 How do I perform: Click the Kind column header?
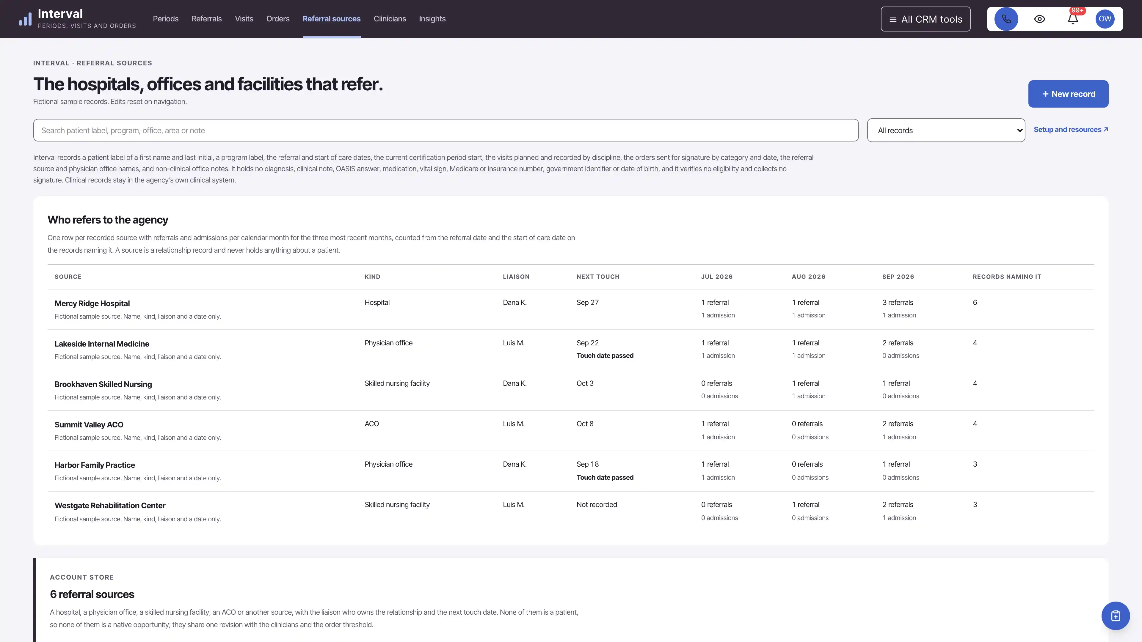(372, 276)
